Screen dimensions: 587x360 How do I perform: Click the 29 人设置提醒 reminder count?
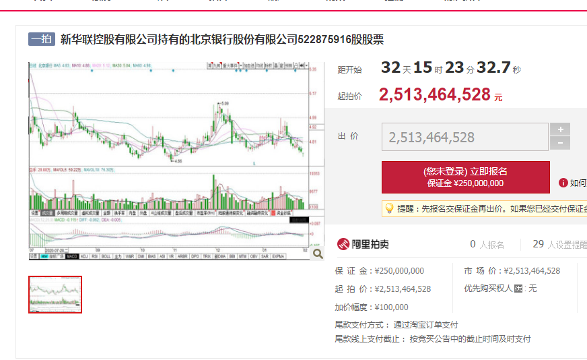coord(559,245)
